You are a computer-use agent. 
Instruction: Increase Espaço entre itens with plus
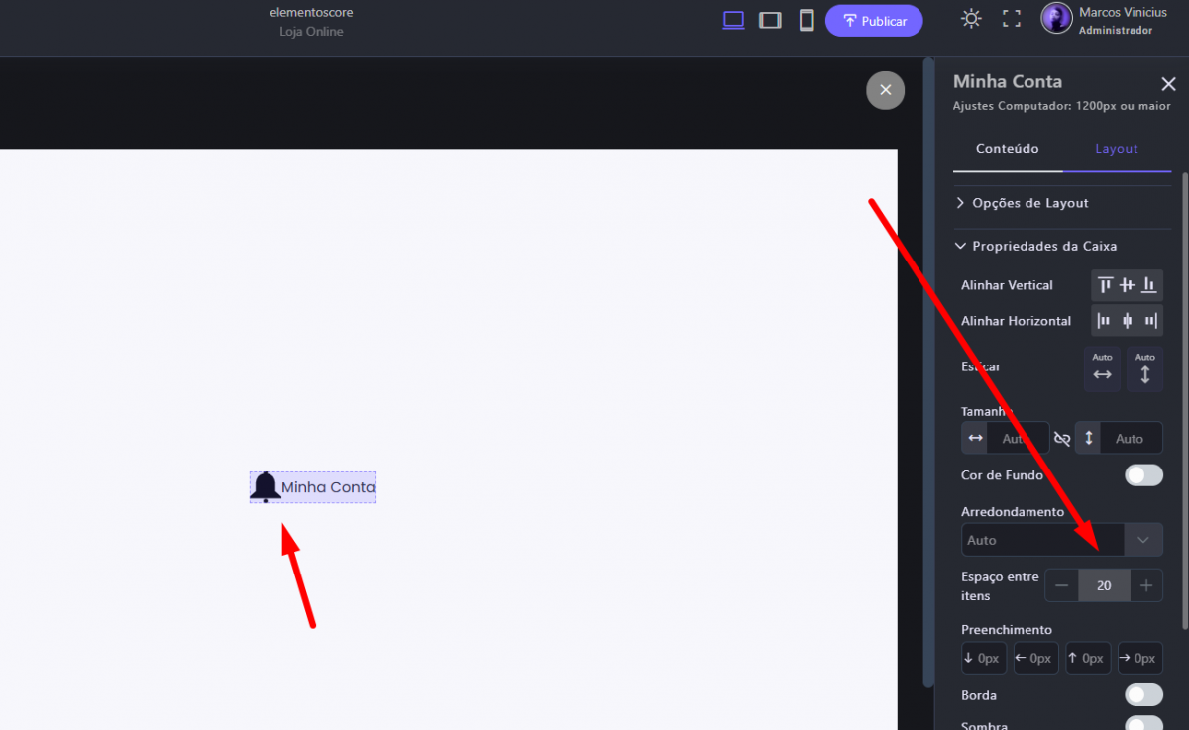click(1146, 585)
